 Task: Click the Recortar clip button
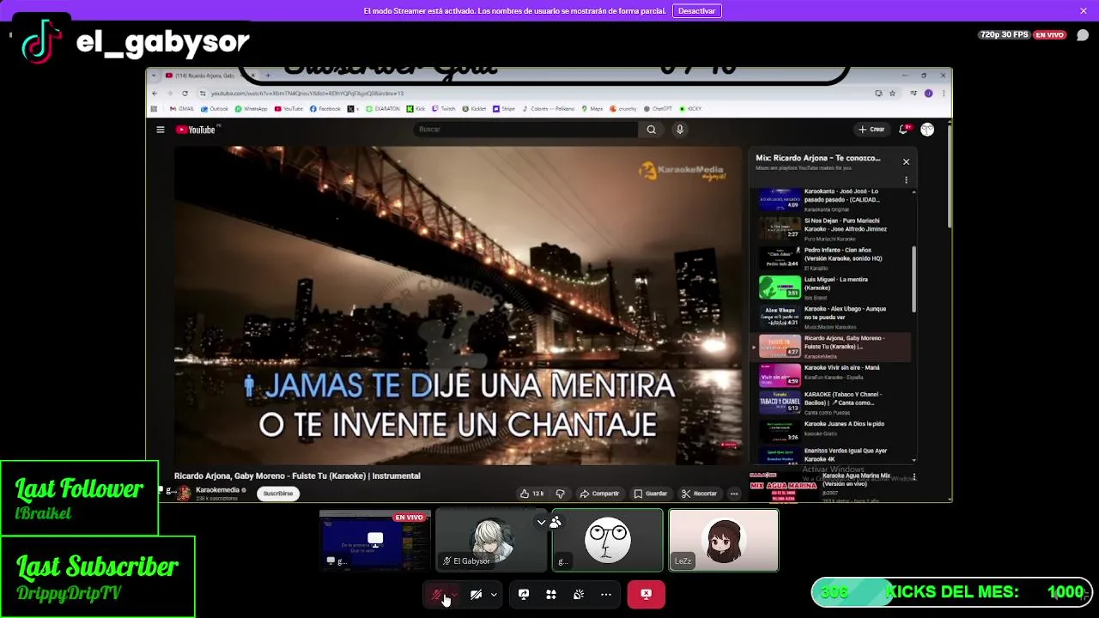click(699, 494)
